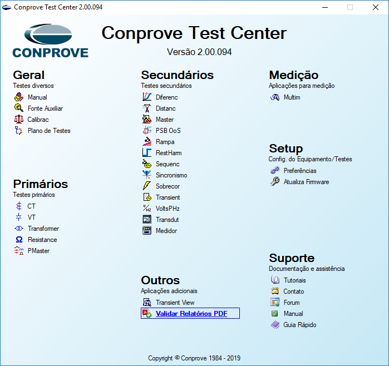
Task: Click the Transient View magnifier icon
Action: coord(147,302)
